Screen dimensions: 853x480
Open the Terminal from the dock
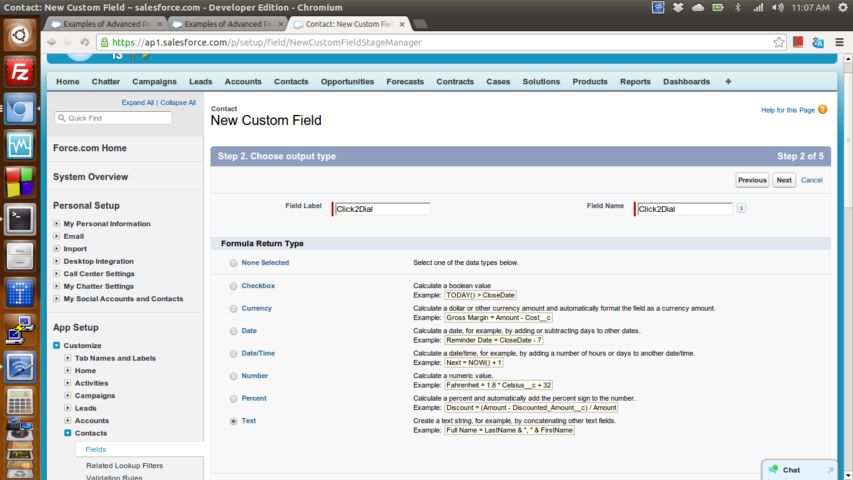[20, 219]
